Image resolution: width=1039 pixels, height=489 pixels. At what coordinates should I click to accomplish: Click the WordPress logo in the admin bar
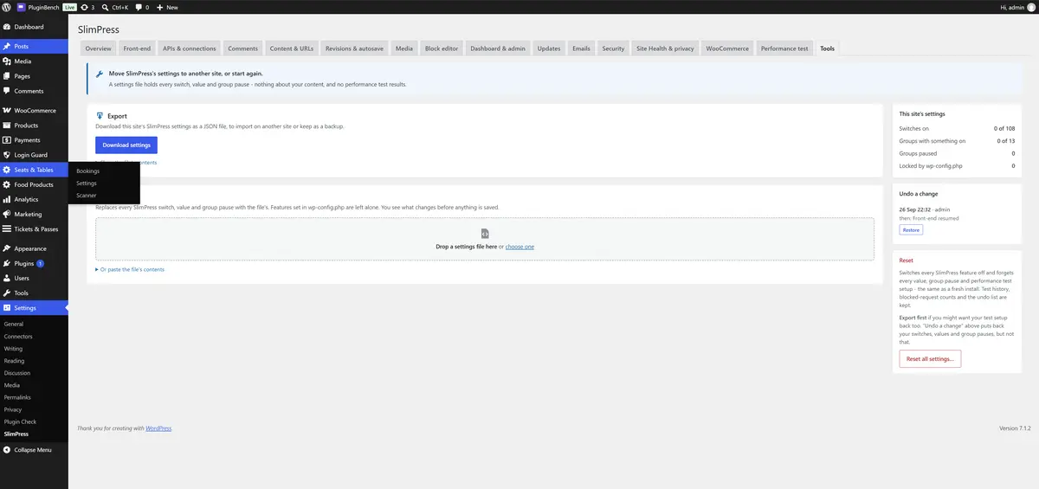tap(6, 6)
